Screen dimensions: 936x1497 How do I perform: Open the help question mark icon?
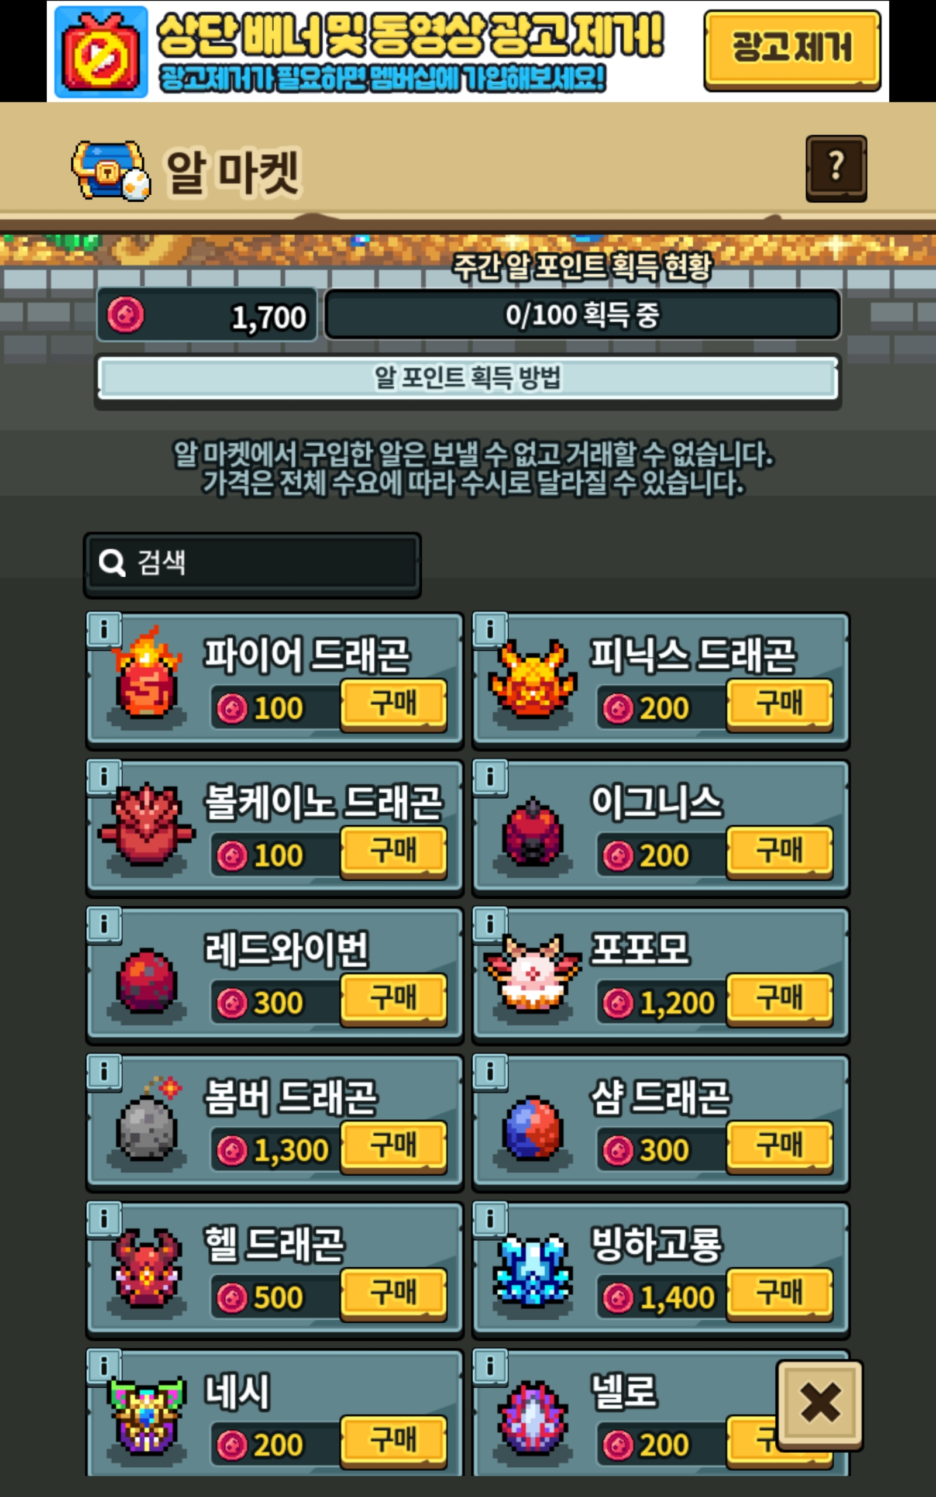(x=836, y=168)
